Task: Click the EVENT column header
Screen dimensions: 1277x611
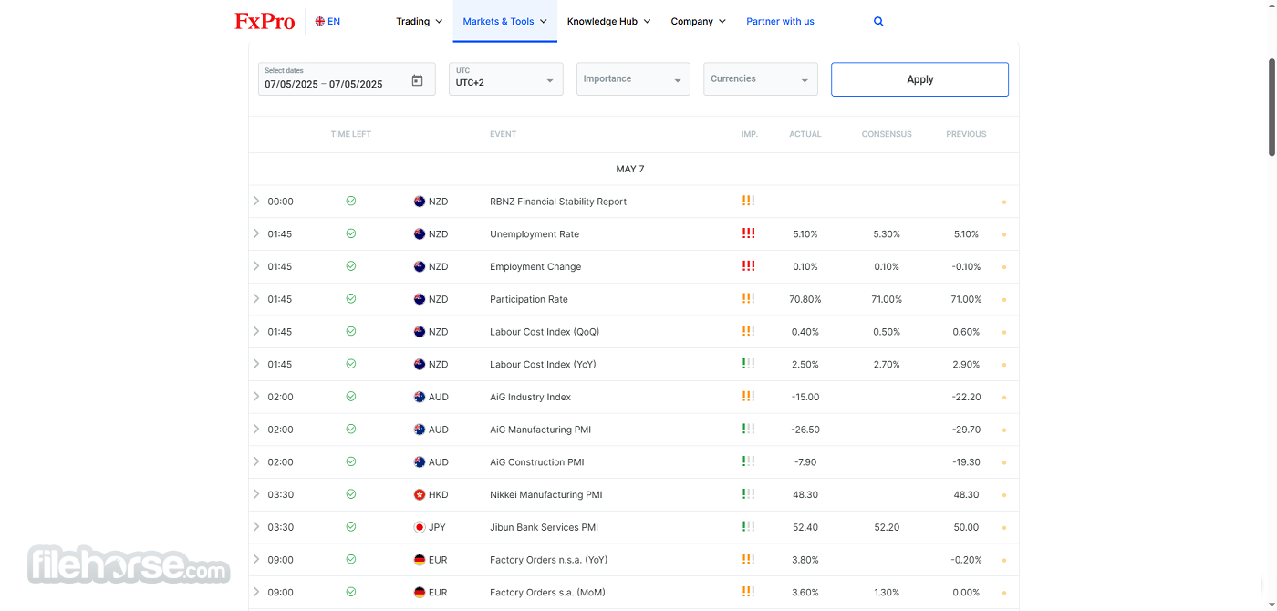Action: [x=503, y=134]
